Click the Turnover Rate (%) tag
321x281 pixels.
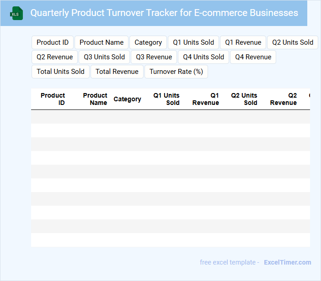coord(176,72)
